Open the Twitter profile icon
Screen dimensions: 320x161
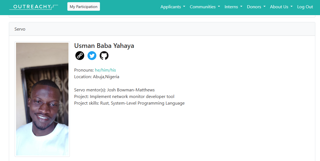tap(92, 56)
